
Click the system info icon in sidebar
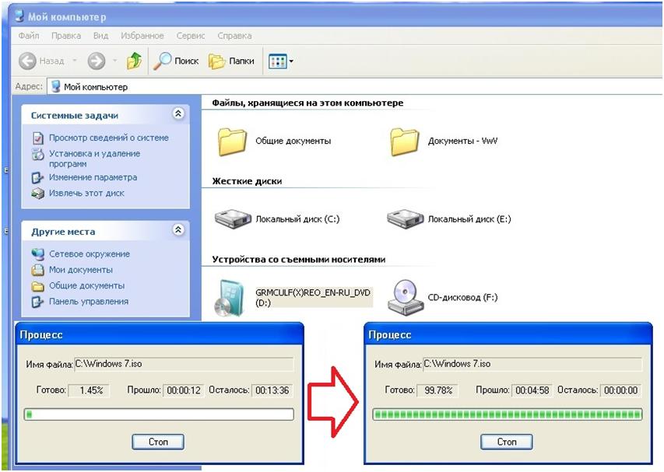click(38, 138)
